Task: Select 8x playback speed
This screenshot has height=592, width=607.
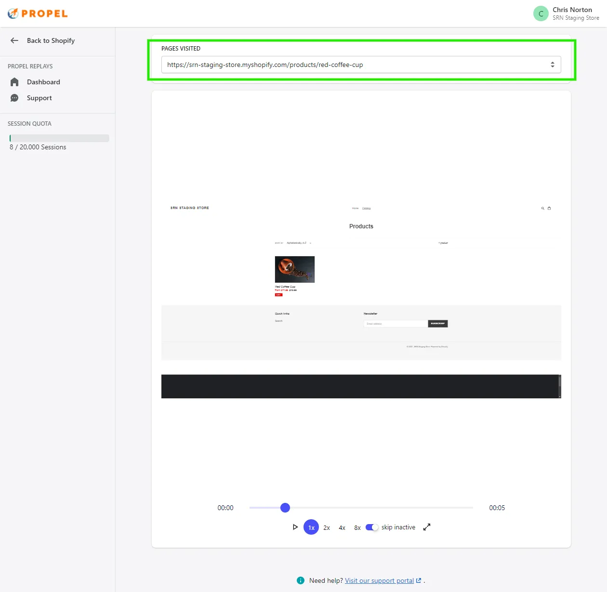Action: (x=357, y=527)
